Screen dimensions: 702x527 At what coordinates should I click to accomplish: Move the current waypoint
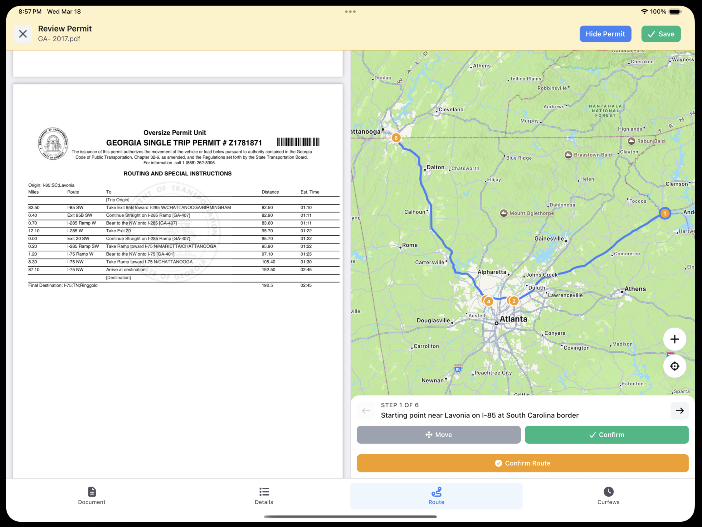tap(439, 435)
